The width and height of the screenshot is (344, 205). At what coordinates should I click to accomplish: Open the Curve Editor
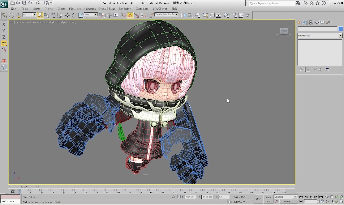[212, 15]
